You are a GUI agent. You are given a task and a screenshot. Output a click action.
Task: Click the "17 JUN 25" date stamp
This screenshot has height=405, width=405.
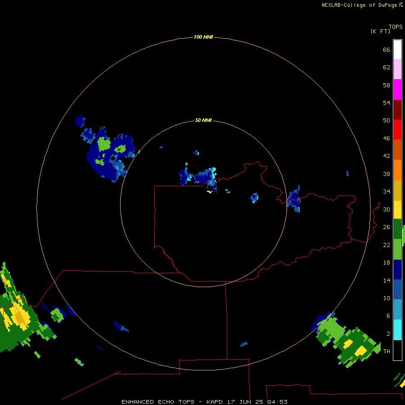[246, 402]
